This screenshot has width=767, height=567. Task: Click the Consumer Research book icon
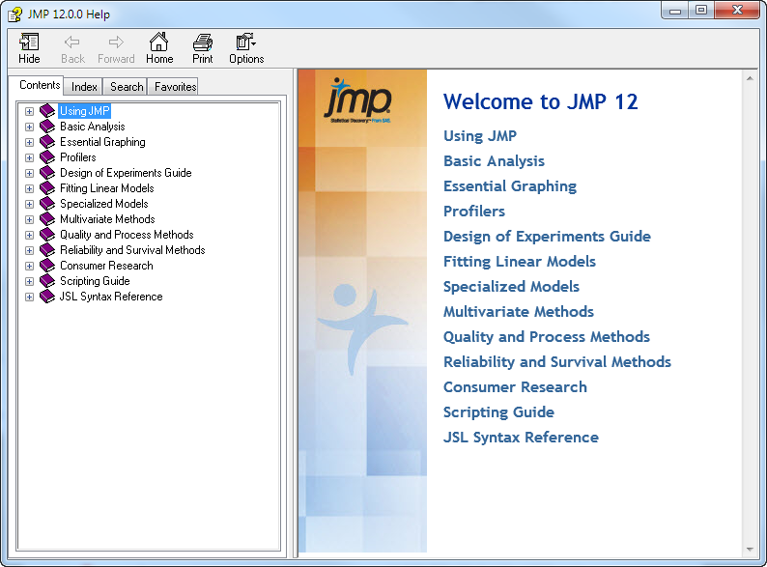click(x=47, y=266)
